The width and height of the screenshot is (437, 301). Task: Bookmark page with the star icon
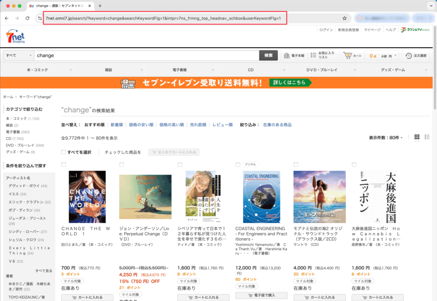(x=344, y=18)
